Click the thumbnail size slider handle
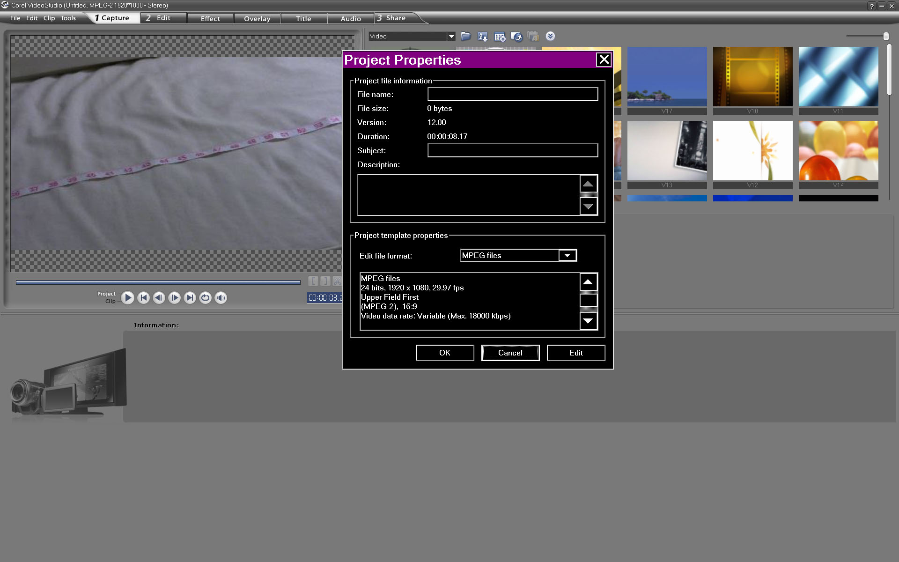 tap(885, 36)
